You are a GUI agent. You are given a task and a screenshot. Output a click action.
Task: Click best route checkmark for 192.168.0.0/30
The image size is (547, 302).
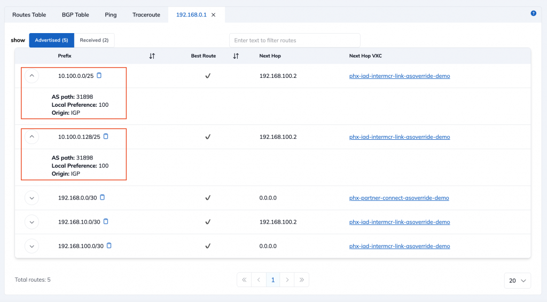(x=208, y=198)
